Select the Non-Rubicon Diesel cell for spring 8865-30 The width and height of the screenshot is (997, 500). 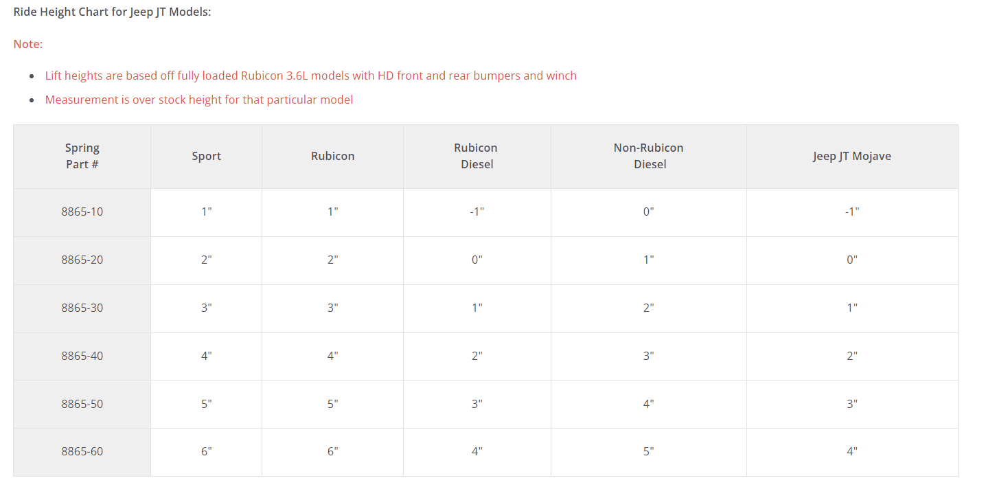(x=649, y=308)
